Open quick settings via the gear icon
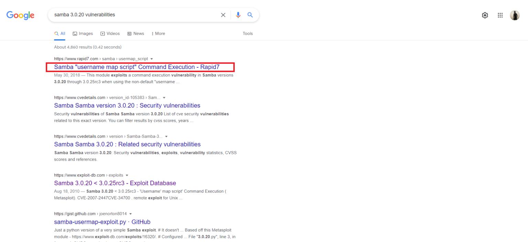 485,15
